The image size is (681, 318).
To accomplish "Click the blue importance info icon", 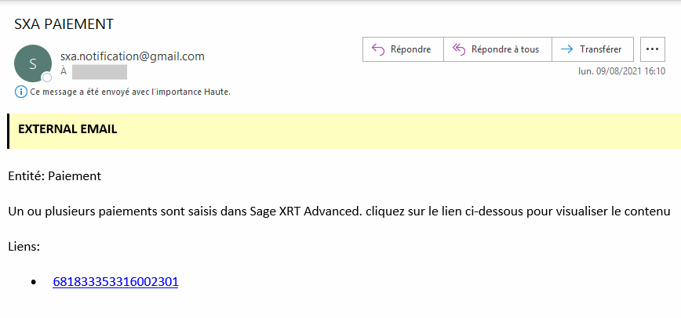I will click(x=20, y=92).
